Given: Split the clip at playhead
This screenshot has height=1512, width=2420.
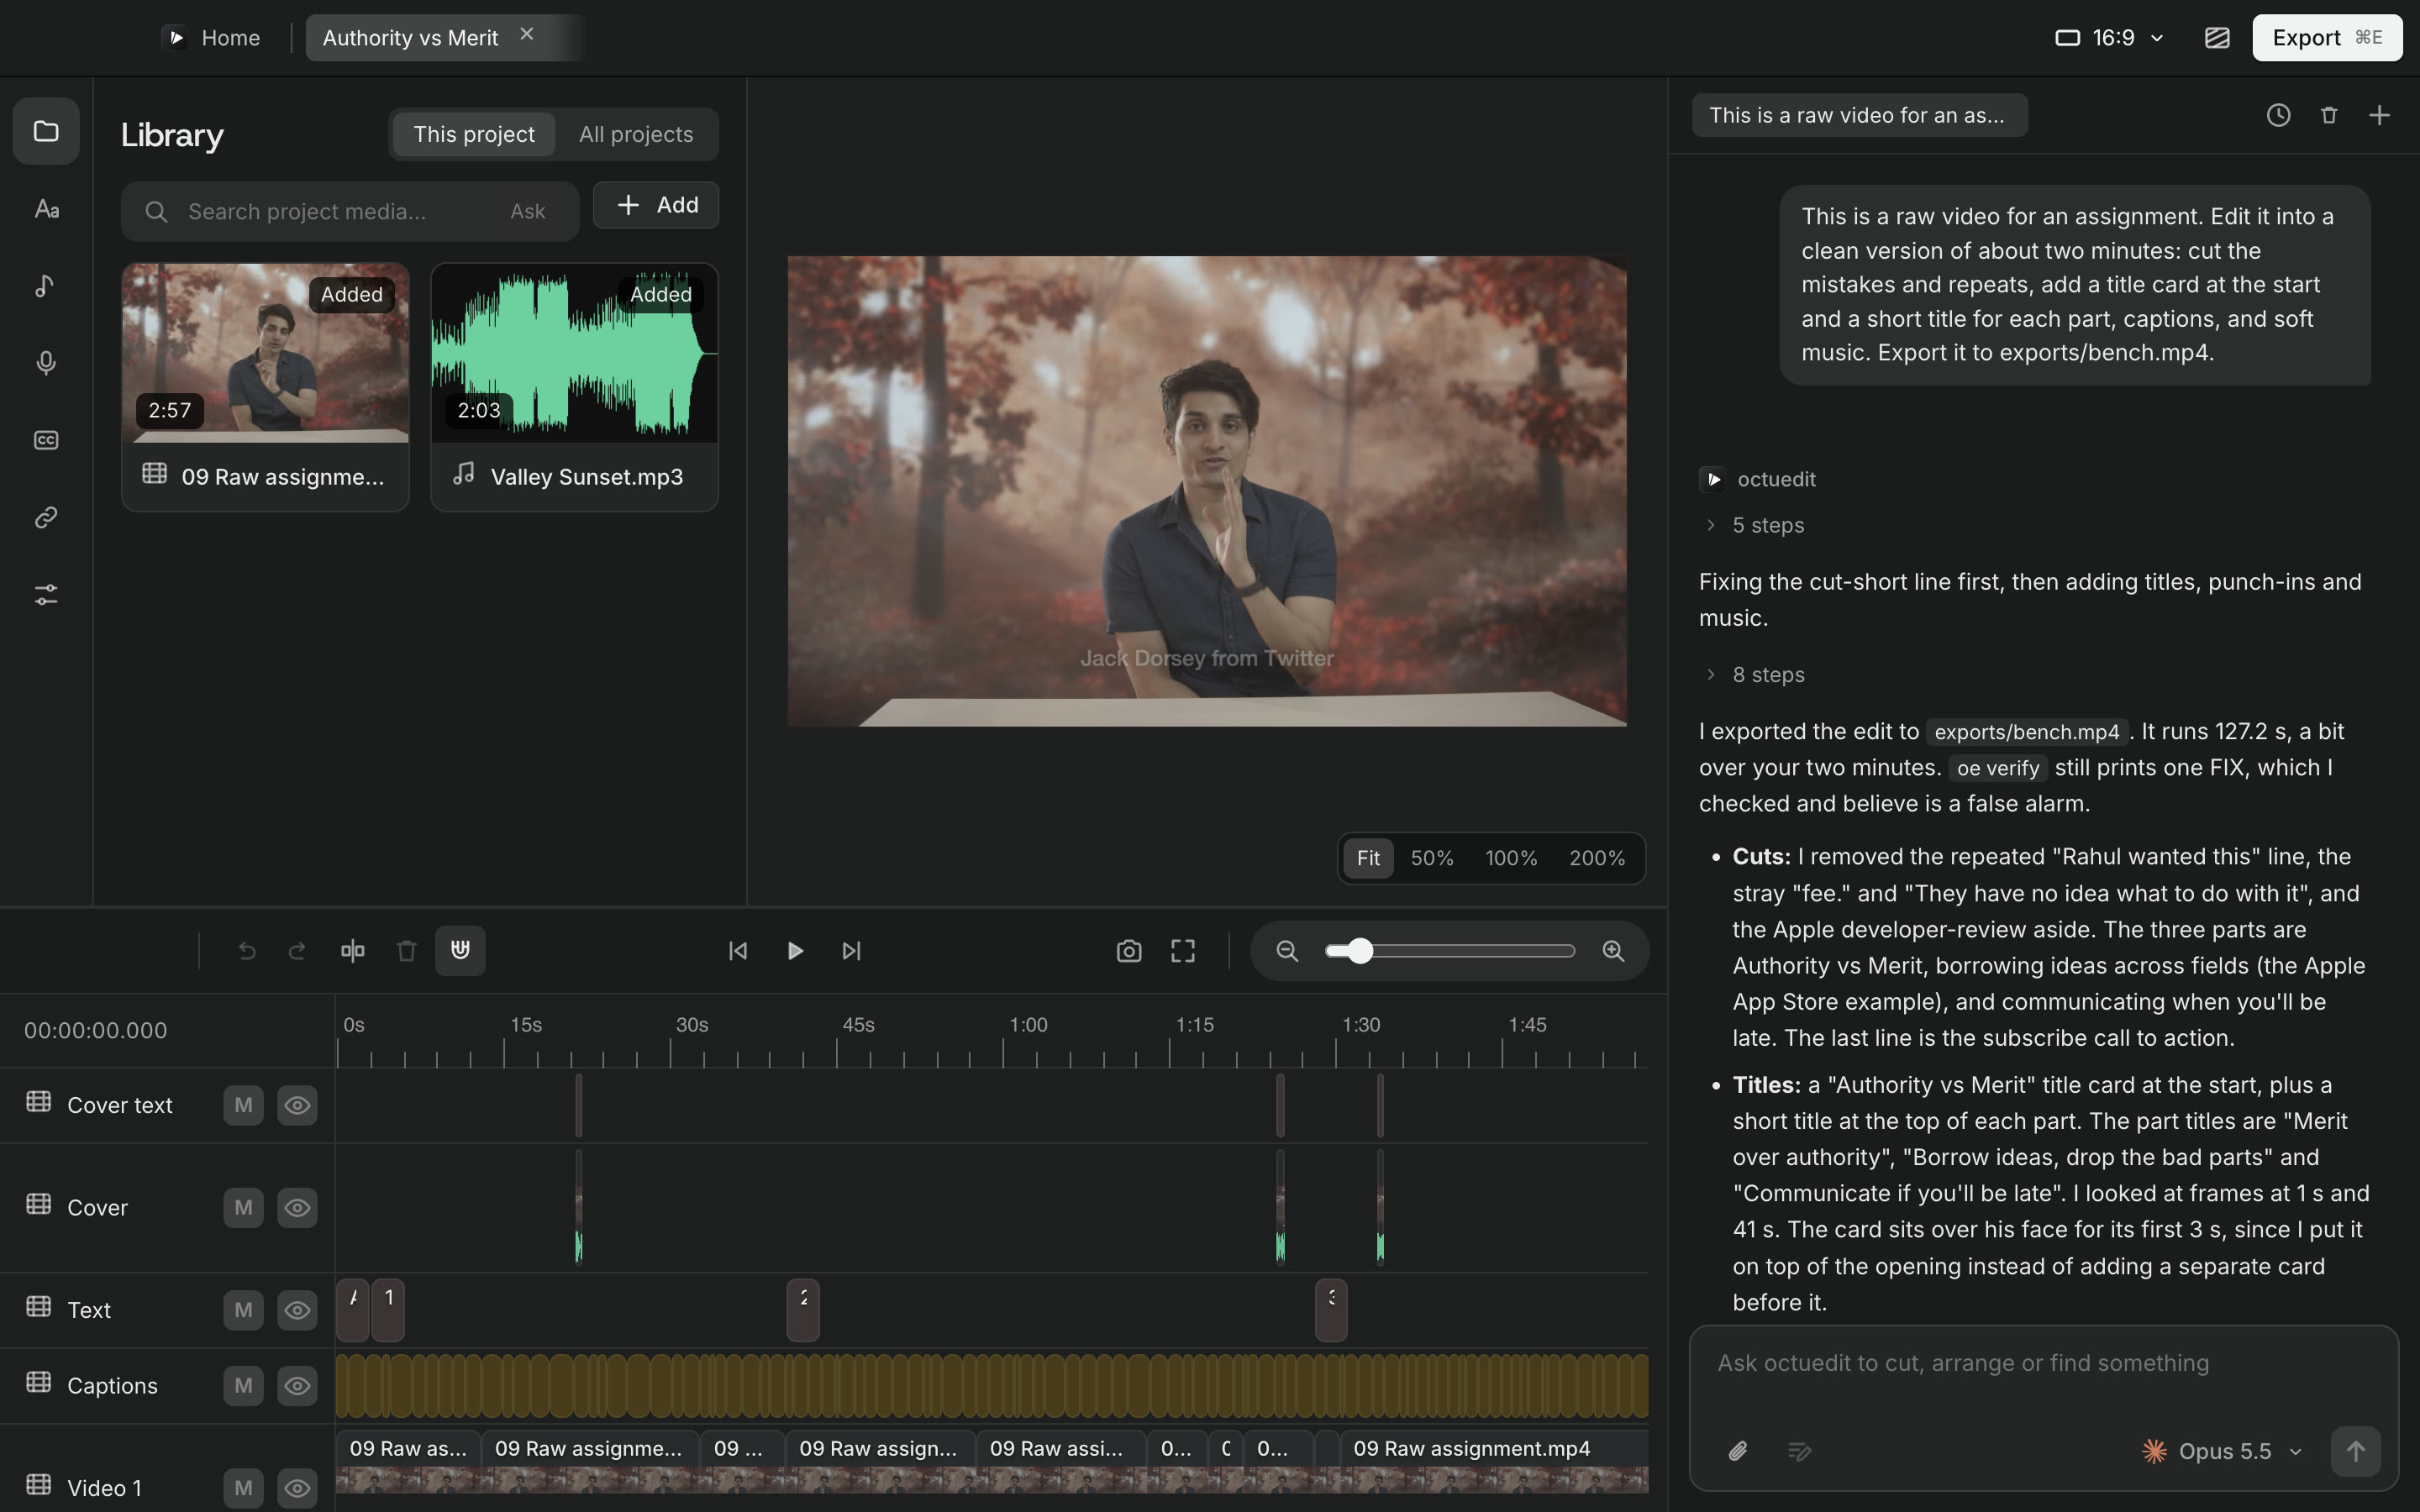Looking at the screenshot, I should tap(353, 951).
